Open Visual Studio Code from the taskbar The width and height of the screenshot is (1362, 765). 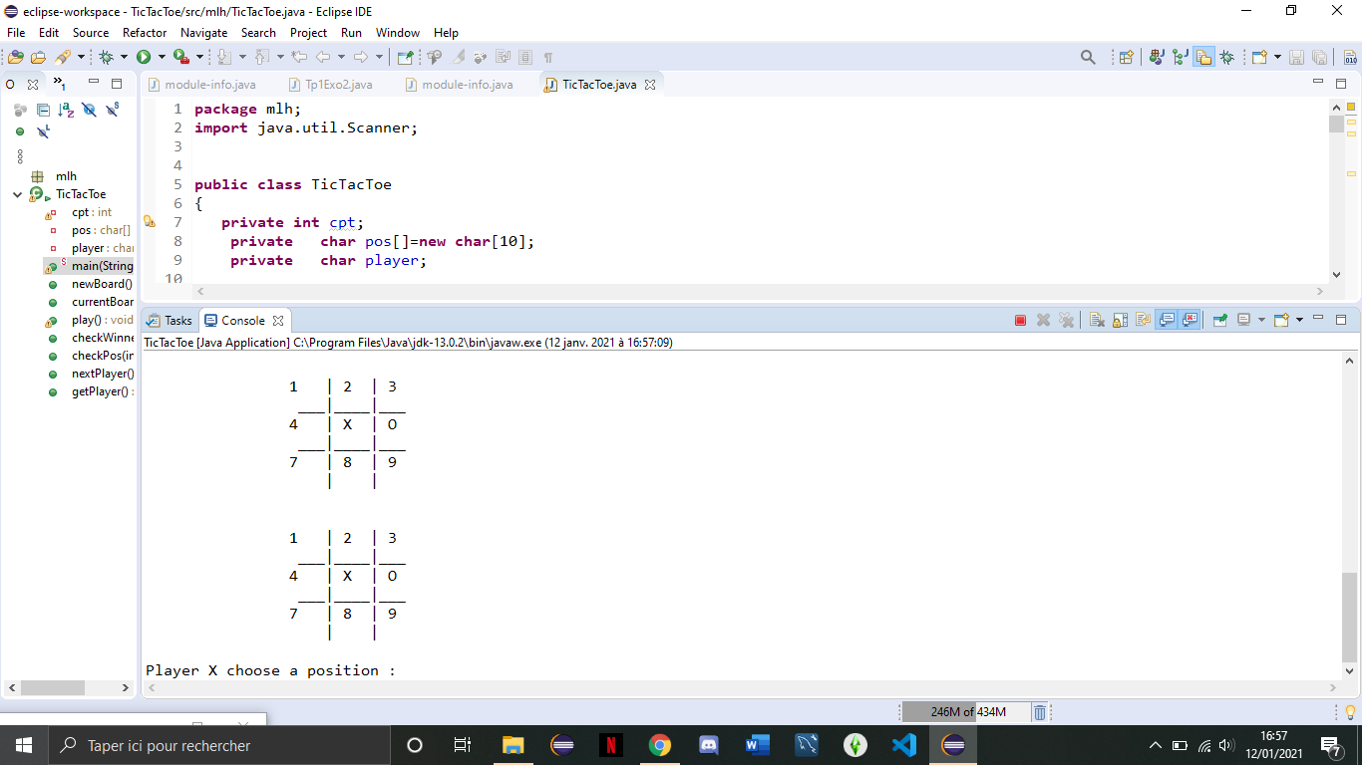coord(904,745)
